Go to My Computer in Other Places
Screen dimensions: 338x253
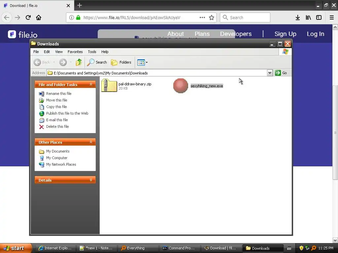click(x=57, y=158)
